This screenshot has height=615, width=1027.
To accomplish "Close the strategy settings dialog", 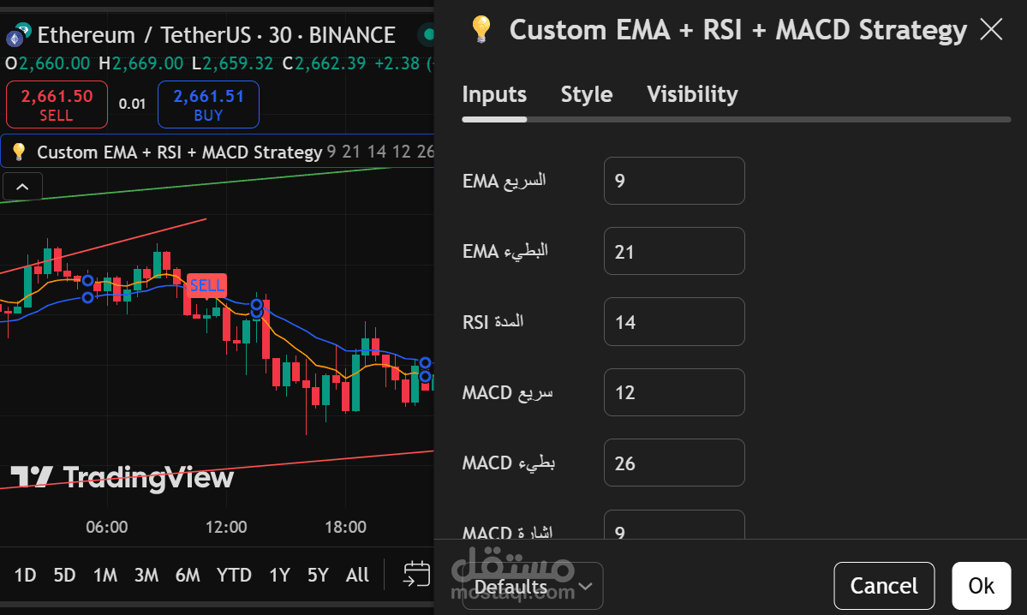I will coord(991,29).
